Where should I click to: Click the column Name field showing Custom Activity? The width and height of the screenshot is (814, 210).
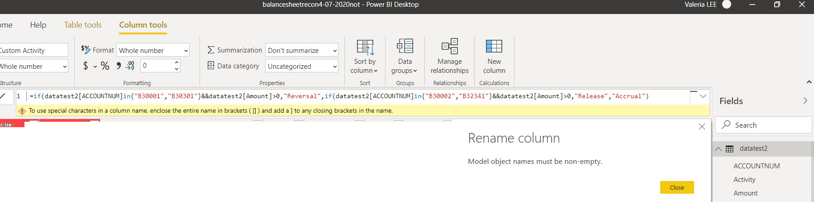pyautogui.click(x=33, y=50)
